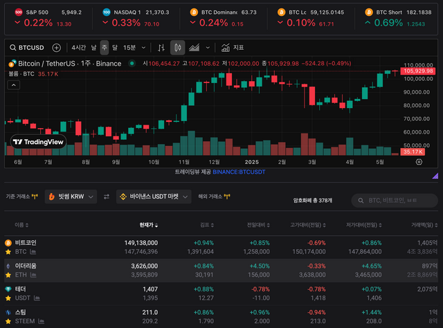Screen dimensions: 443x328
Task: Click the purple corner chart handle
Action: (435, 176)
